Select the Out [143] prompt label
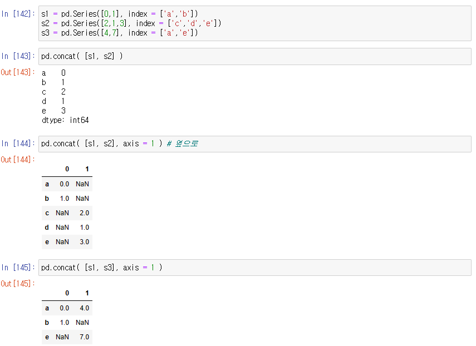This screenshot has height=346, width=476. click(x=18, y=72)
